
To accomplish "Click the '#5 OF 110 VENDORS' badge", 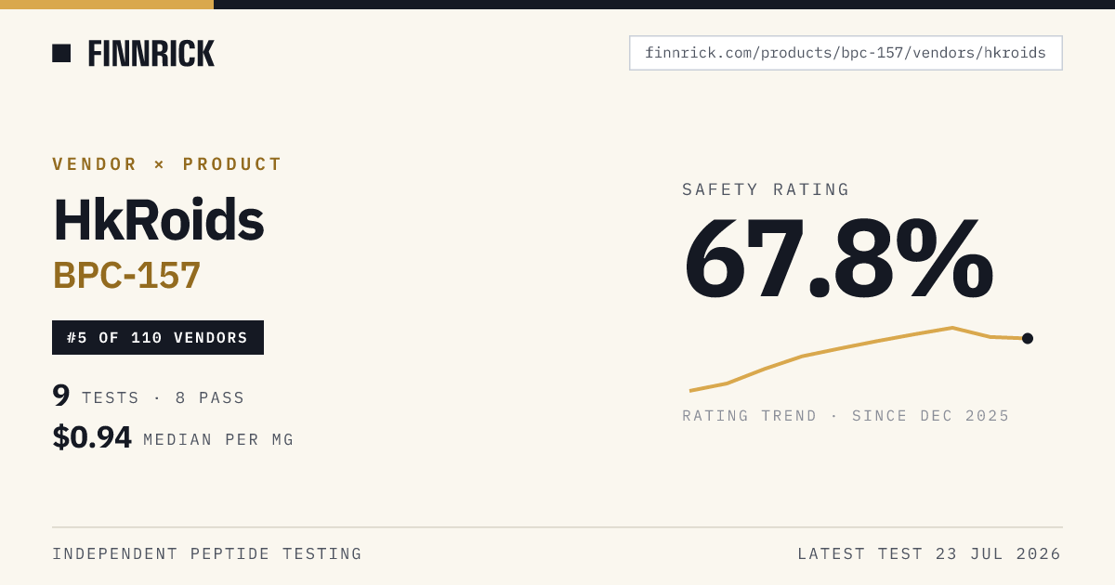I will (x=158, y=337).
